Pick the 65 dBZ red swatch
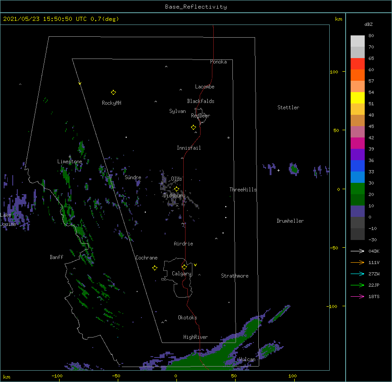The height and width of the screenshot is (382, 392). [x=357, y=64]
